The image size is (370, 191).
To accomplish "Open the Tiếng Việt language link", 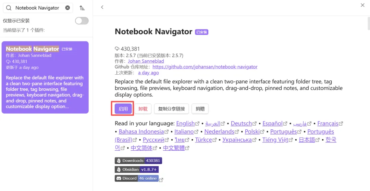I will tap(275, 140).
